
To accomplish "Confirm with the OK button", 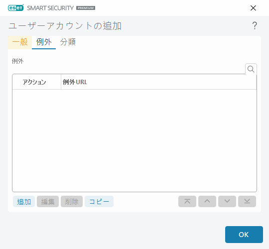I will [244, 235].
